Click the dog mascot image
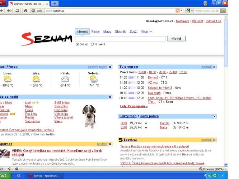The width and height of the screenshot is (239, 179). tap(89, 116)
